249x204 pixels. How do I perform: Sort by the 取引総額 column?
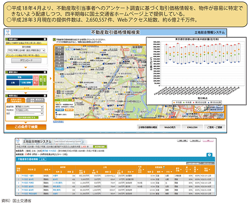point(82,172)
